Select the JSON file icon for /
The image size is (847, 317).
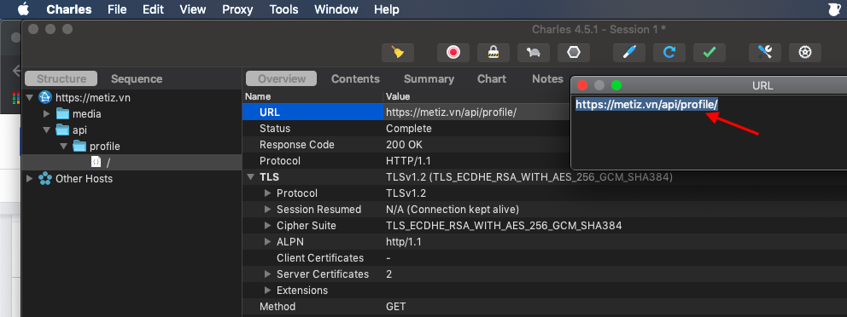[96, 162]
